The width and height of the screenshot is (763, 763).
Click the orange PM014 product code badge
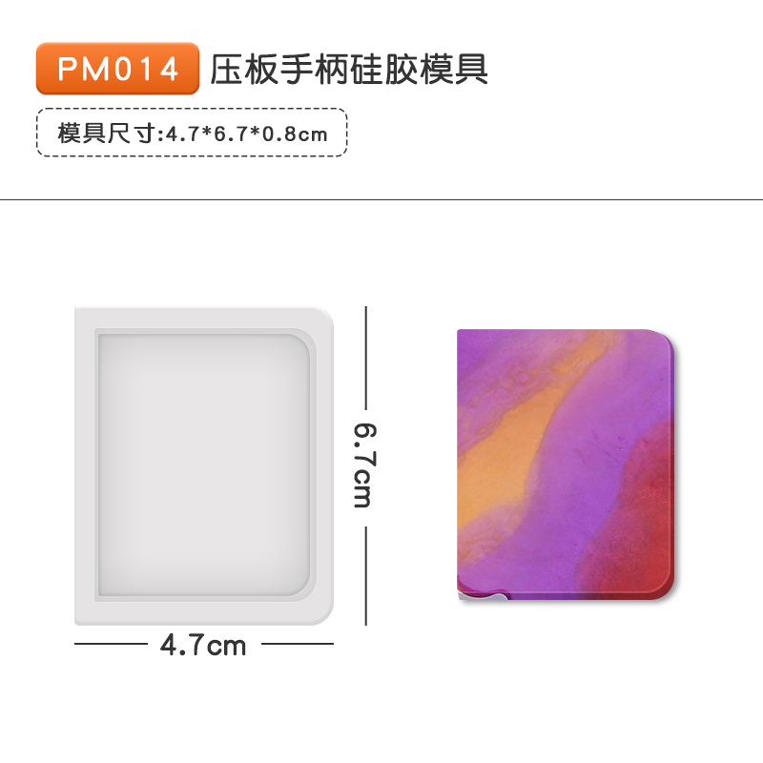point(117,69)
